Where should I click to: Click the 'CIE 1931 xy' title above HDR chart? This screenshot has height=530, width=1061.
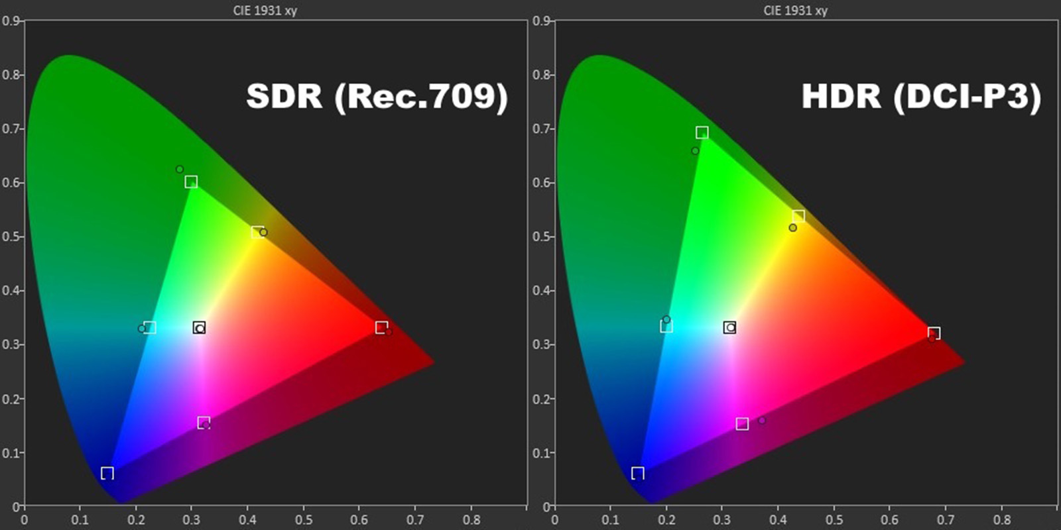795,11
